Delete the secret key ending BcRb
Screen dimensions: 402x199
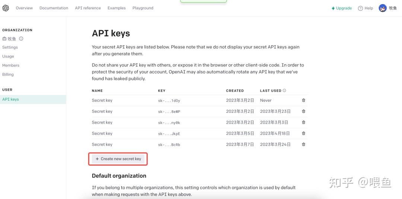point(303,144)
